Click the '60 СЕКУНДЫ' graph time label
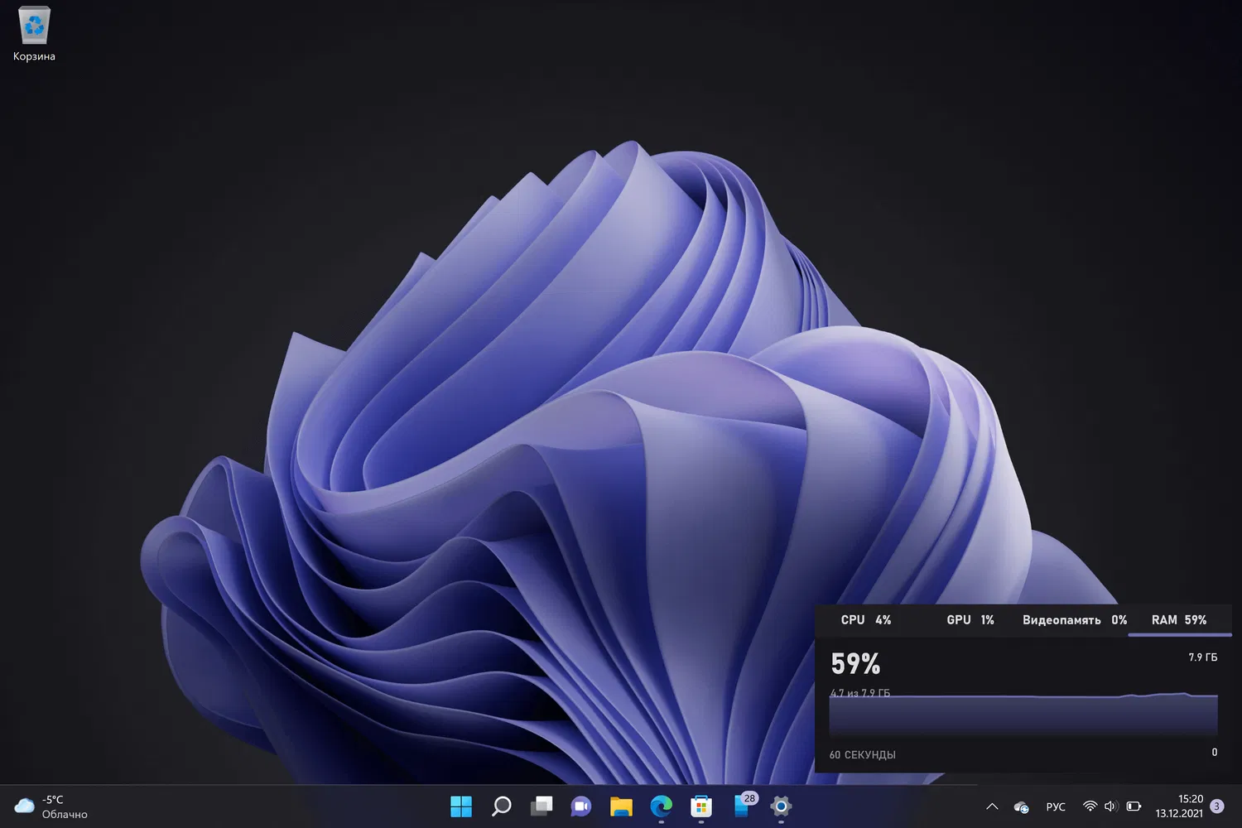This screenshot has height=828, width=1242. [x=863, y=755]
